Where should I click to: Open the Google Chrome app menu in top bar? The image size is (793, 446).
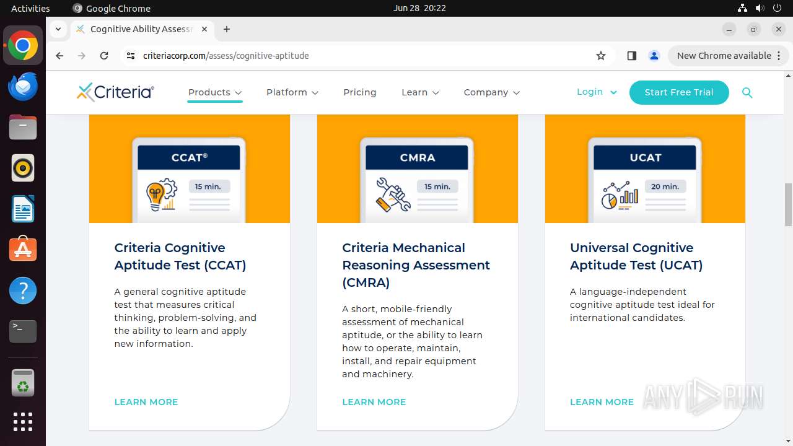[112, 8]
